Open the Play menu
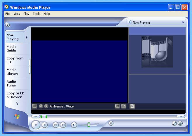Screen dimensions: 192x136 26,14
